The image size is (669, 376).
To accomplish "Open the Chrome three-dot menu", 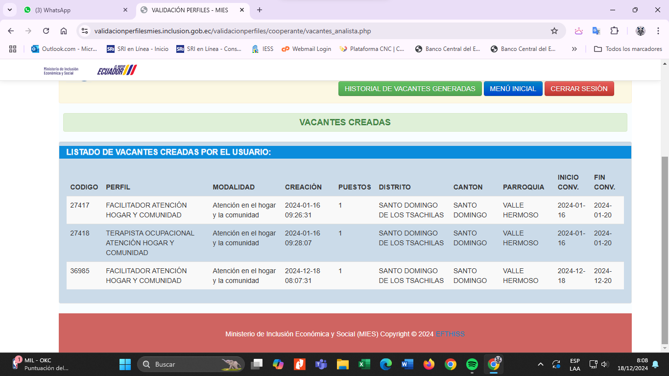I will (658, 31).
